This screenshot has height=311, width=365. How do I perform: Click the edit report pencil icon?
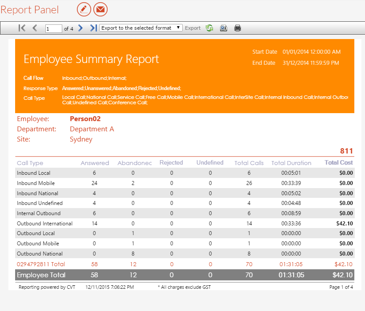click(x=84, y=9)
